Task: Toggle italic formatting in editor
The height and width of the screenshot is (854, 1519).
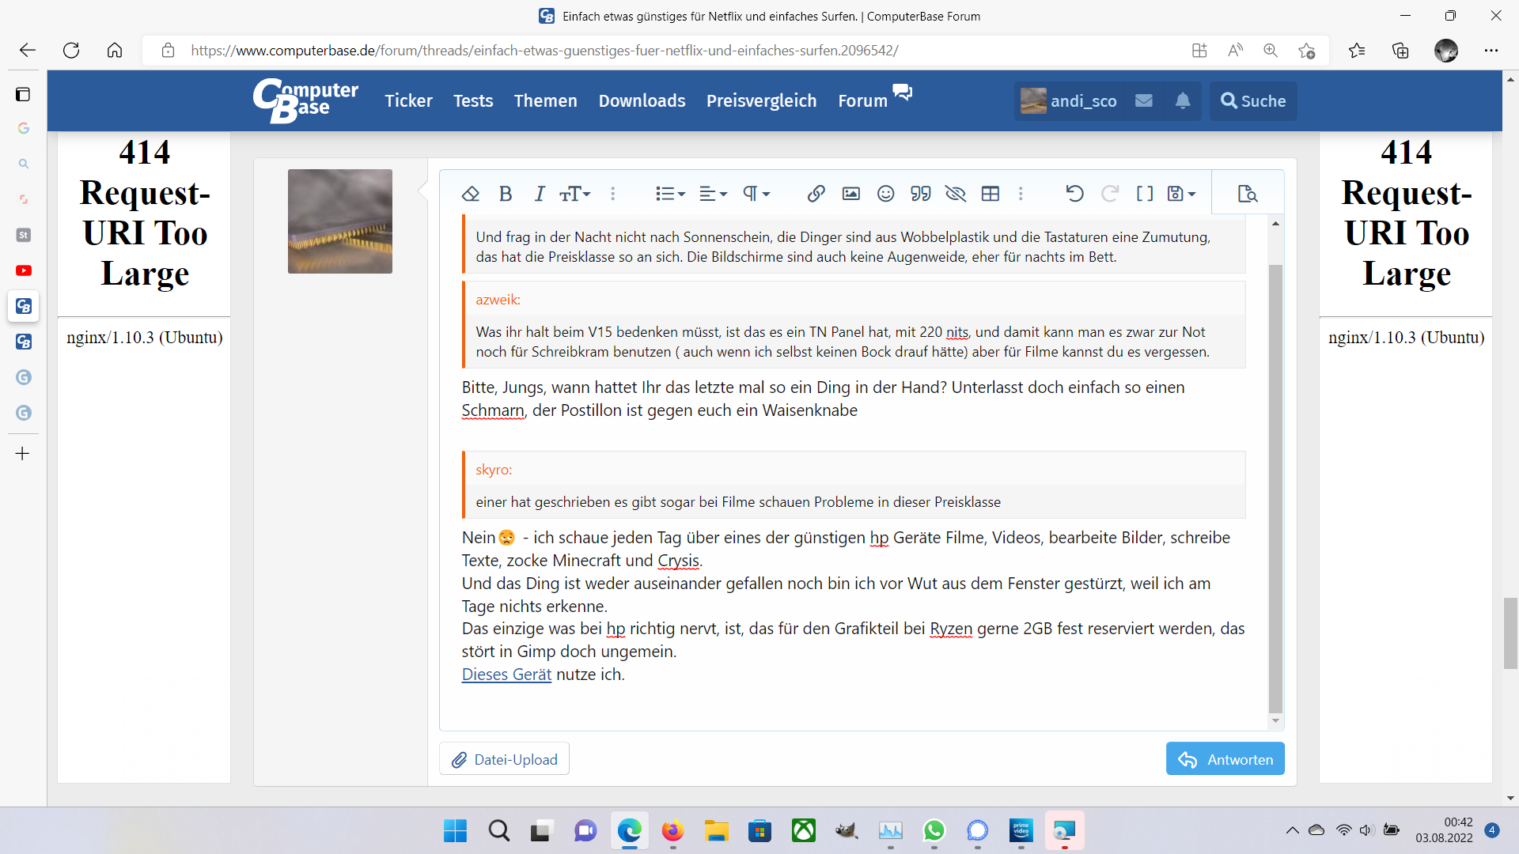Action: 540,194
